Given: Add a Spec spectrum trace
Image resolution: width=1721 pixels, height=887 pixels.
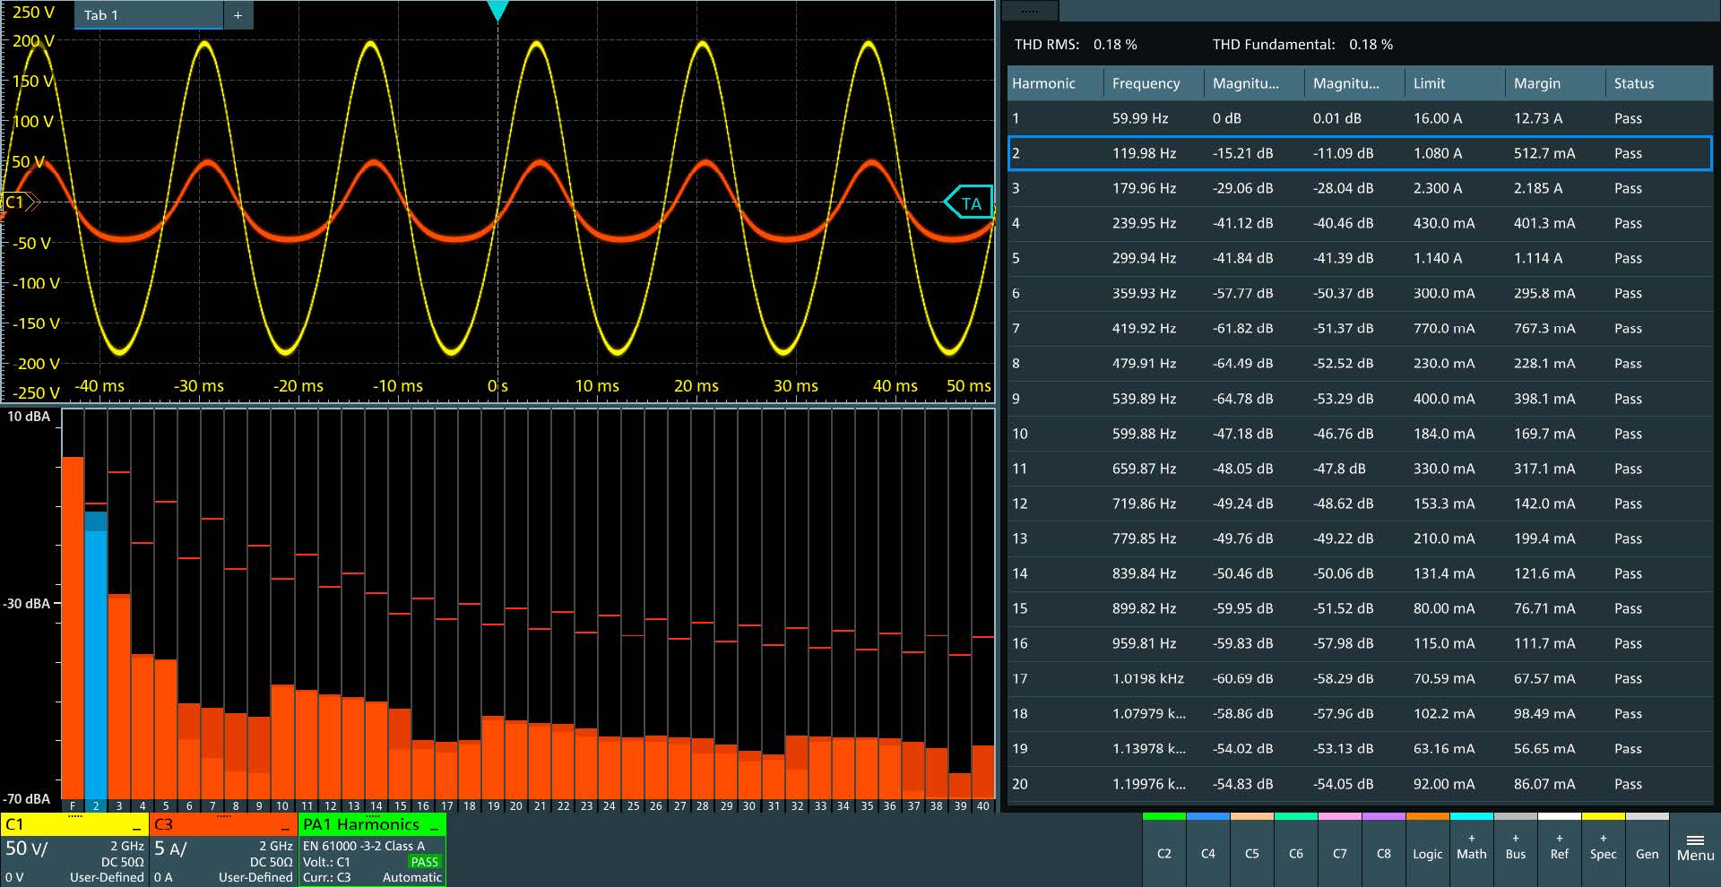Looking at the screenshot, I should coord(1603,848).
